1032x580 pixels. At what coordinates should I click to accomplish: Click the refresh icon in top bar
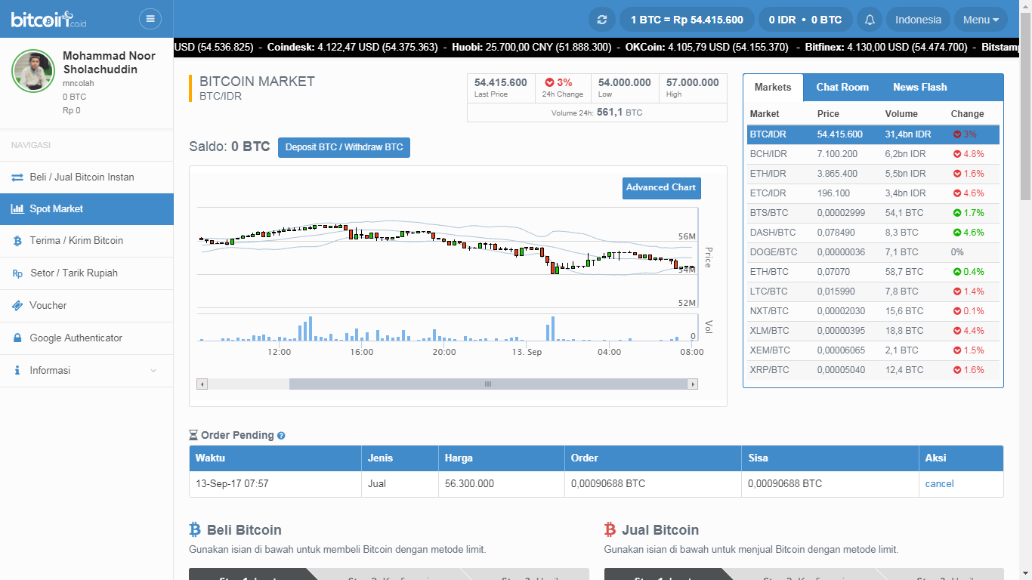pyautogui.click(x=601, y=20)
